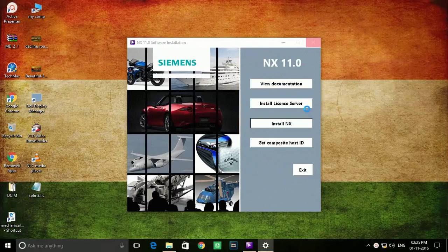Image resolution: width=448 pixels, height=252 pixels.
Task: Select Dell Display Manager desktop icon
Action: coord(36,103)
